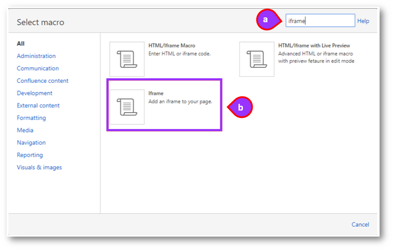This screenshot has width=393, height=250.
Task: Click the HTML/Iframe Macro scroll icon
Action: coord(127,59)
